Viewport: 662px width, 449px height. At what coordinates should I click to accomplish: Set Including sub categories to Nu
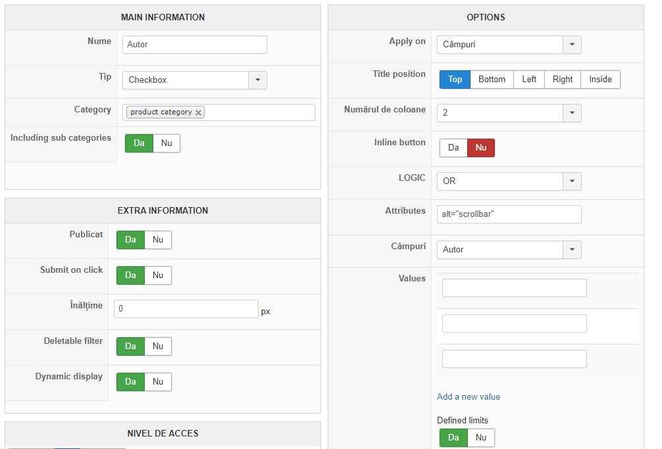tap(166, 143)
